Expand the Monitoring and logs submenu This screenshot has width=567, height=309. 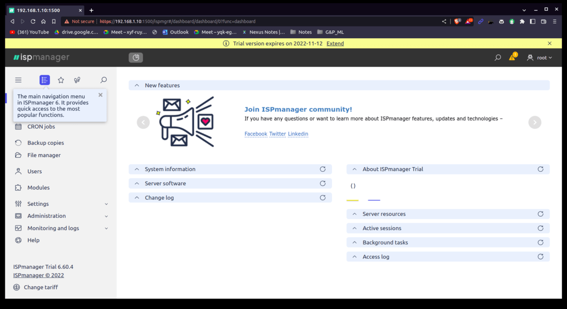(106, 229)
